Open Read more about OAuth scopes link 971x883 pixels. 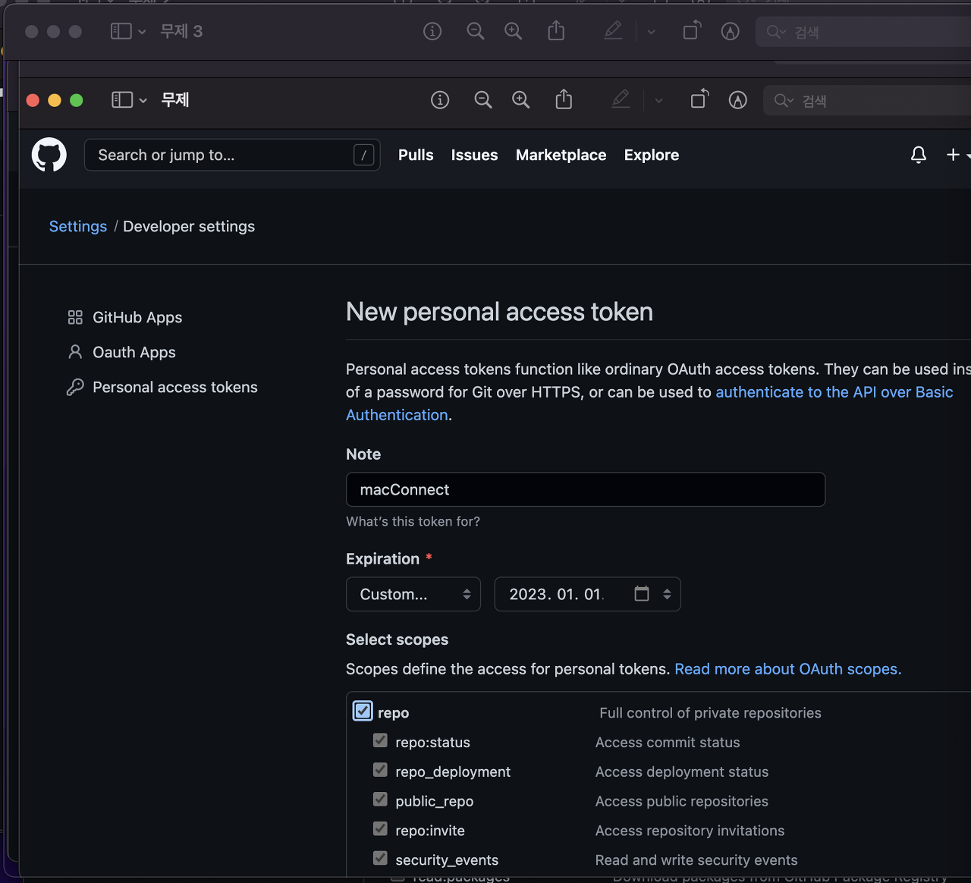point(788,669)
